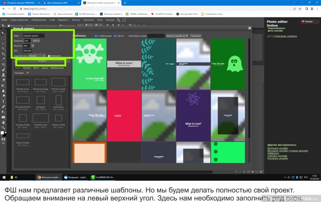Open the 'Фильтр' menu
The height and width of the screenshot is (202, 321).
tap(76, 19)
